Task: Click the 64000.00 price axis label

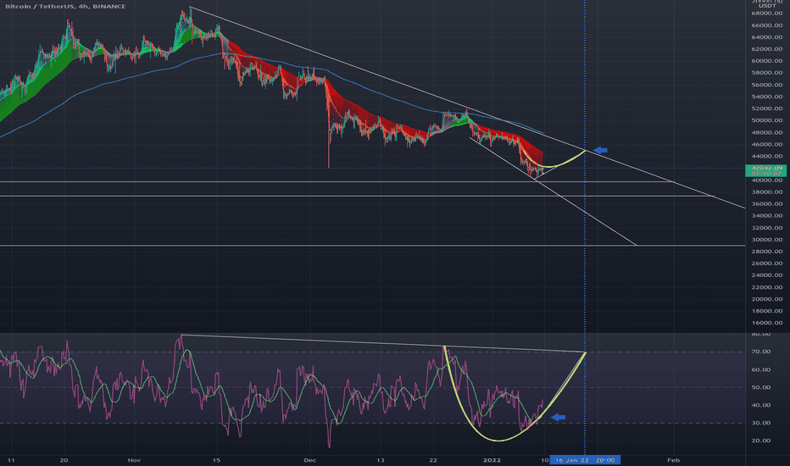Action: (767, 37)
